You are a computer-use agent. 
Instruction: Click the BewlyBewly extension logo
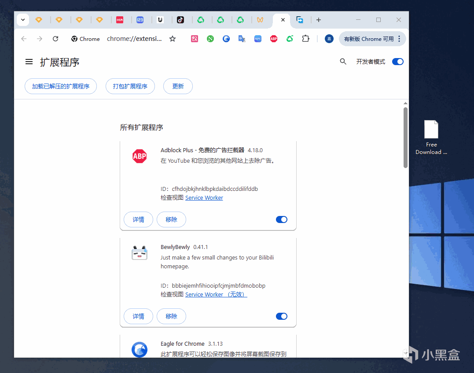click(140, 253)
